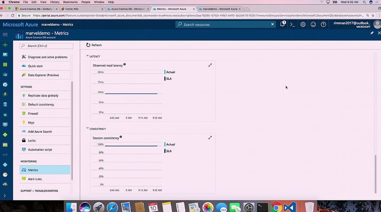Screen dimensions: 381x212
Task: Click the Spotlight search icon in menu bar
Action: click(x=364, y=2)
